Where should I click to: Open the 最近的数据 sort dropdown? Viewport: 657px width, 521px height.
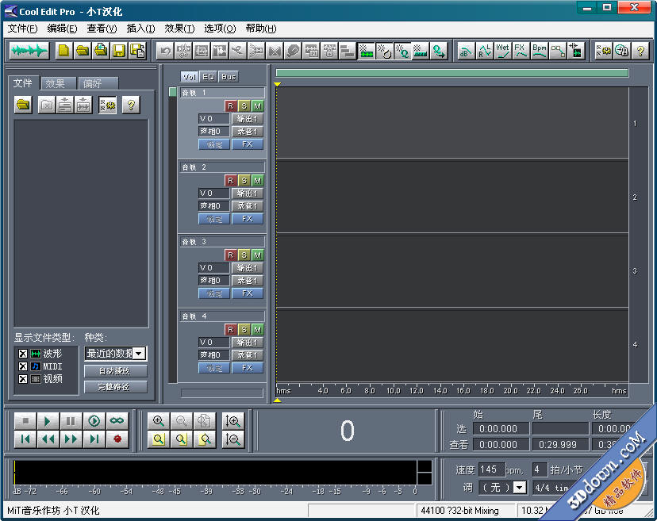(140, 354)
